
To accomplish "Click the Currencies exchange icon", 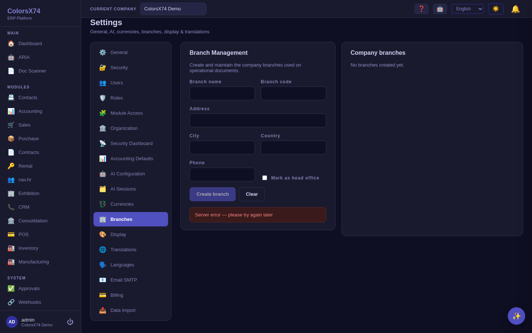I will [103, 204].
